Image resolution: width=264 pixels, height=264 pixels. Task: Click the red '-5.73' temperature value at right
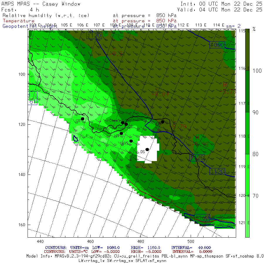(x=228, y=92)
